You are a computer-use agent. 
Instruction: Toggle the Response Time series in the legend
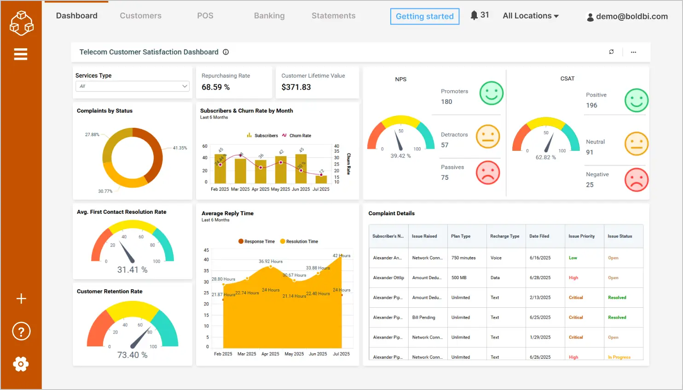(257, 241)
